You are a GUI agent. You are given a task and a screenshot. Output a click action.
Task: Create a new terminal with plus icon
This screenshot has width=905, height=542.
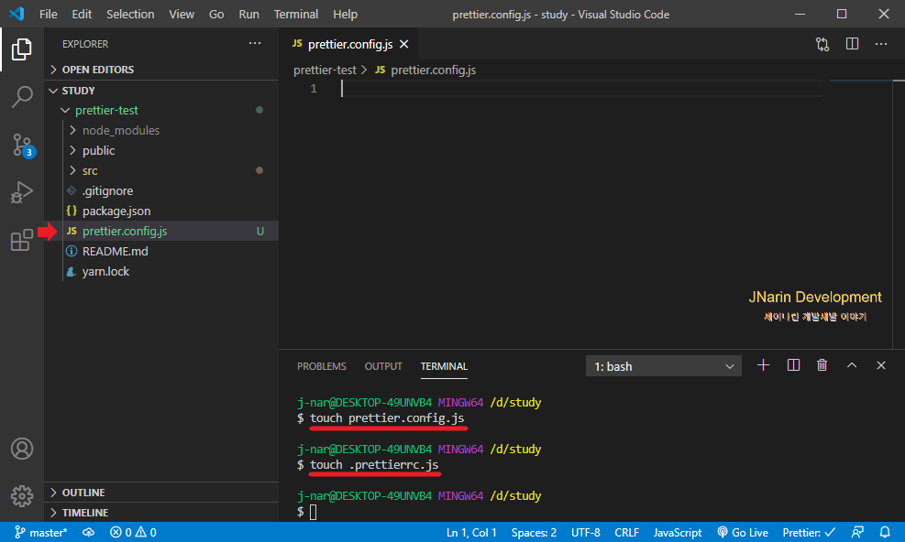tap(763, 365)
